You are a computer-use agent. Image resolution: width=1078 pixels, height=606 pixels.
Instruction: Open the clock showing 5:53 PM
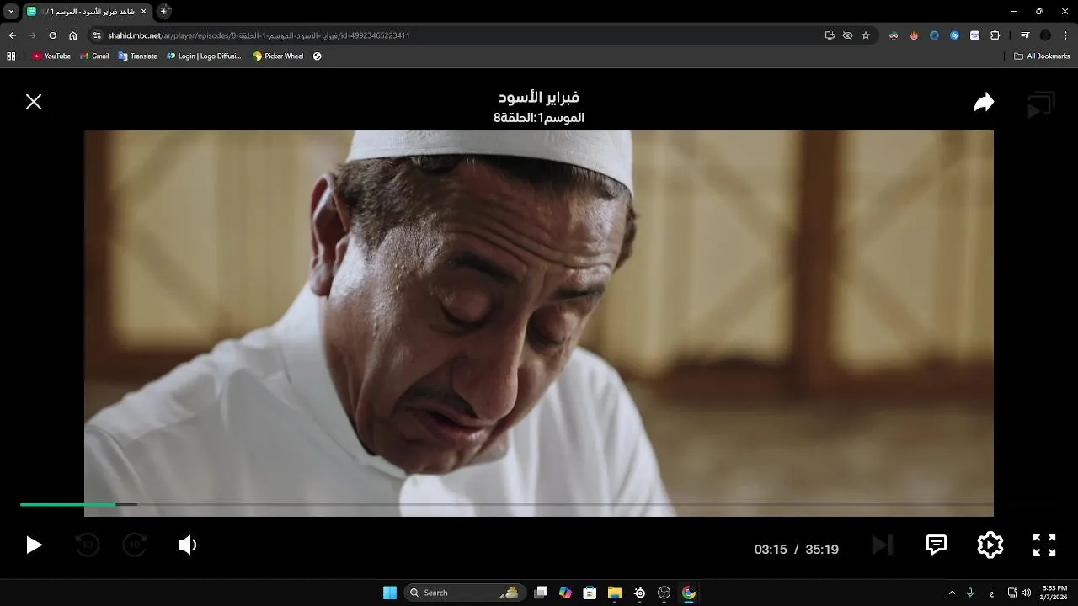[x=1054, y=593]
